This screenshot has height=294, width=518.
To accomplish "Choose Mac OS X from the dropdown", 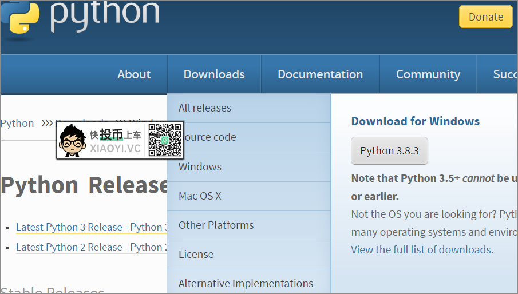I will [x=200, y=196].
